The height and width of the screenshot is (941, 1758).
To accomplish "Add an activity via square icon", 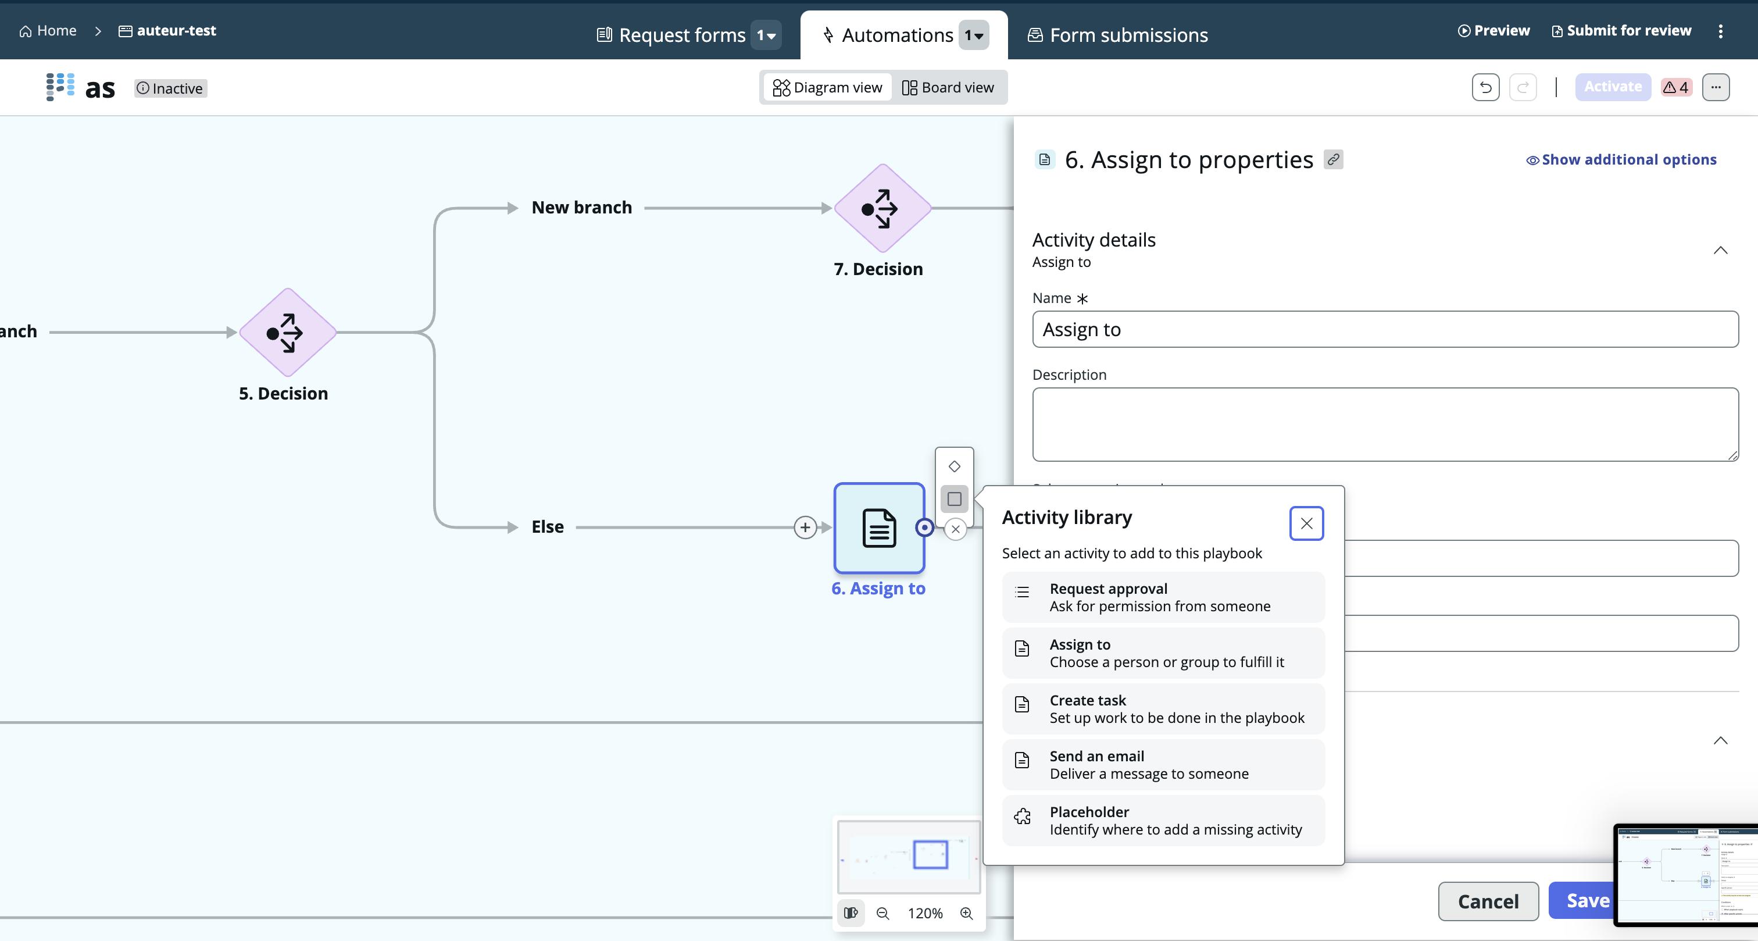I will [954, 499].
